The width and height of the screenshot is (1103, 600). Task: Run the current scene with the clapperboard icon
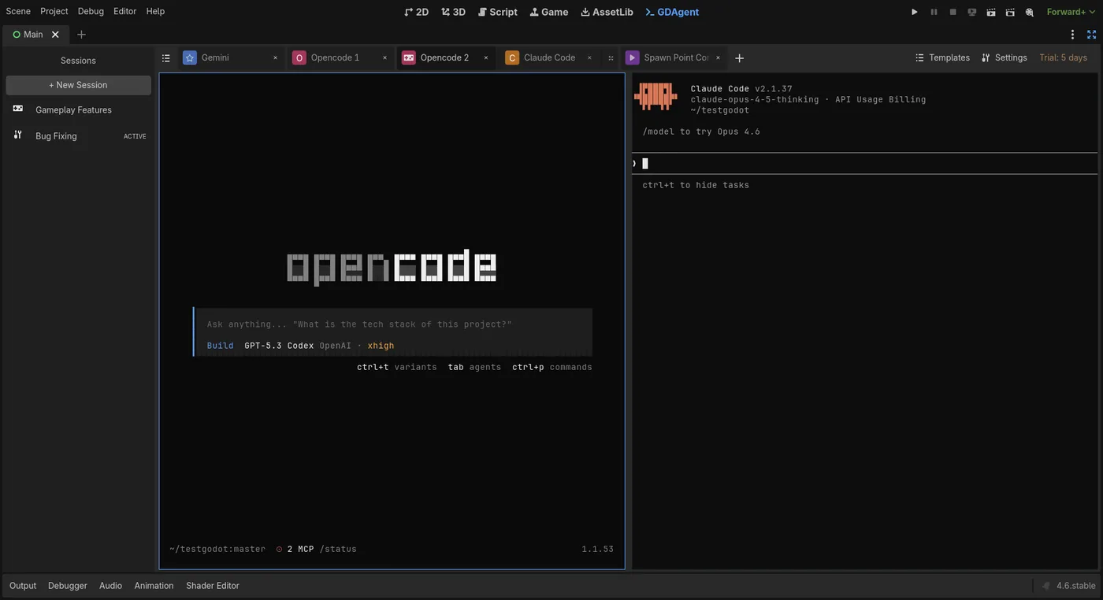click(x=991, y=11)
